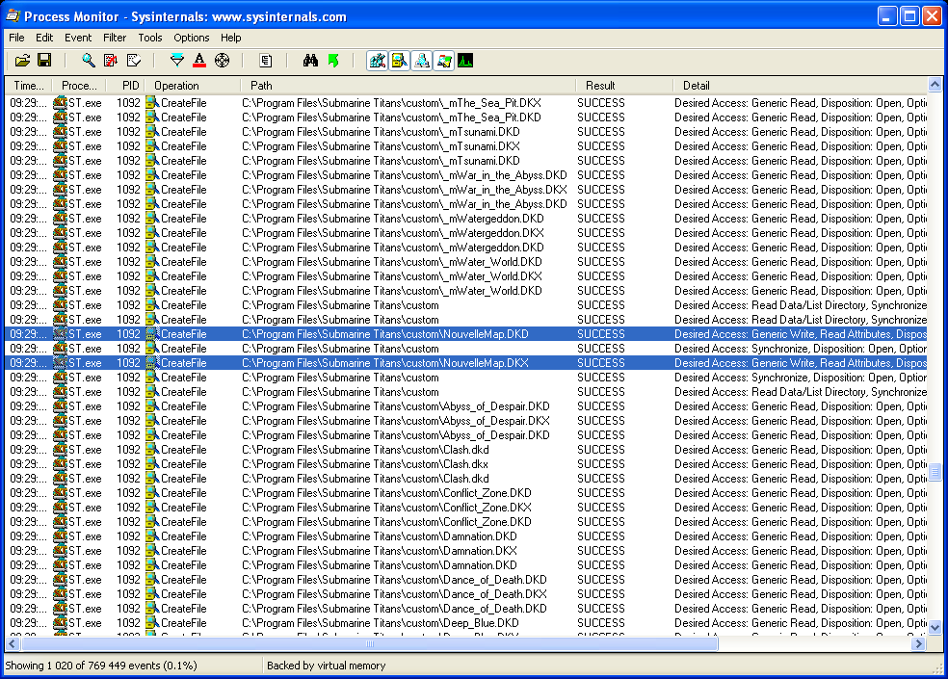Select the _mWar_in_the_Abyss.DKX path row
The image size is (948, 679).
point(465,189)
